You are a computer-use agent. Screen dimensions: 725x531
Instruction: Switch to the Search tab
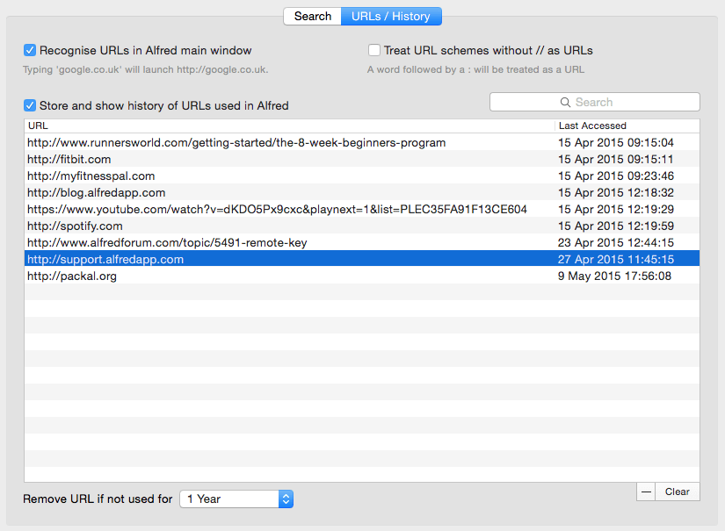(x=312, y=16)
